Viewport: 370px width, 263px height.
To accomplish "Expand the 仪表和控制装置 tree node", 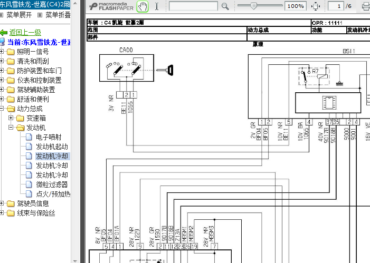I will 2,80.
